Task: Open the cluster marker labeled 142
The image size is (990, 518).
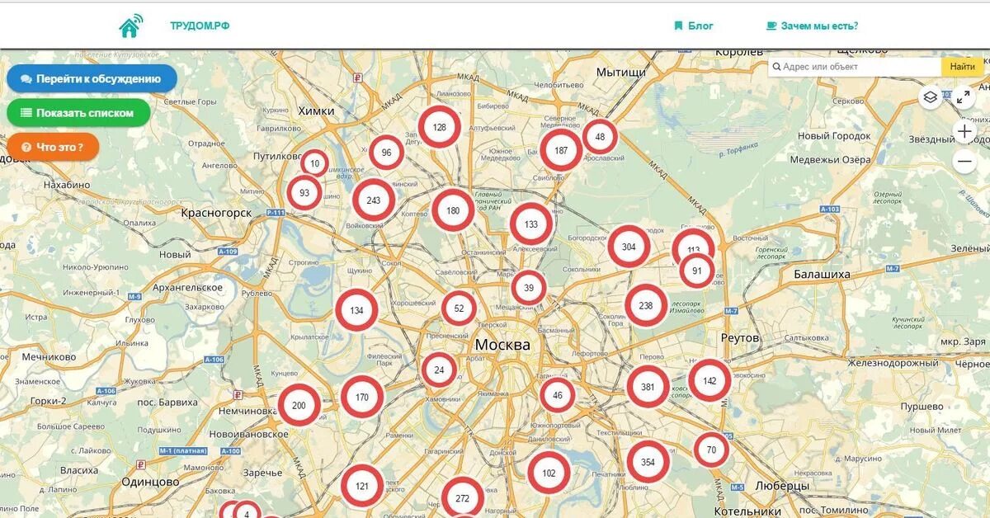Action: (x=709, y=380)
